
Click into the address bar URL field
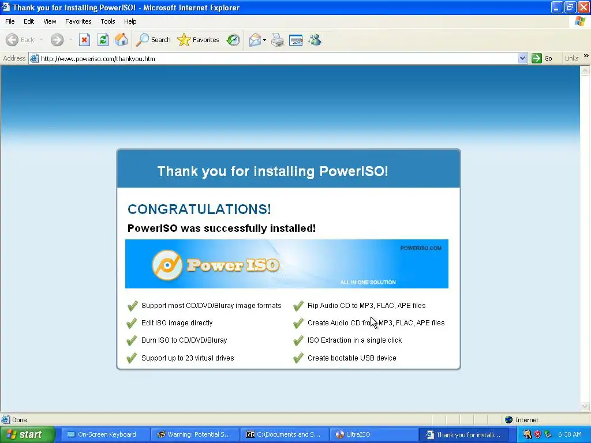click(x=279, y=58)
